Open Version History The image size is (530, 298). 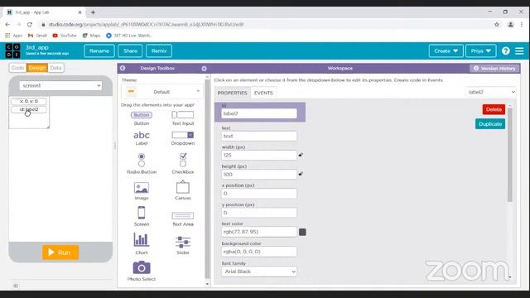[494, 69]
